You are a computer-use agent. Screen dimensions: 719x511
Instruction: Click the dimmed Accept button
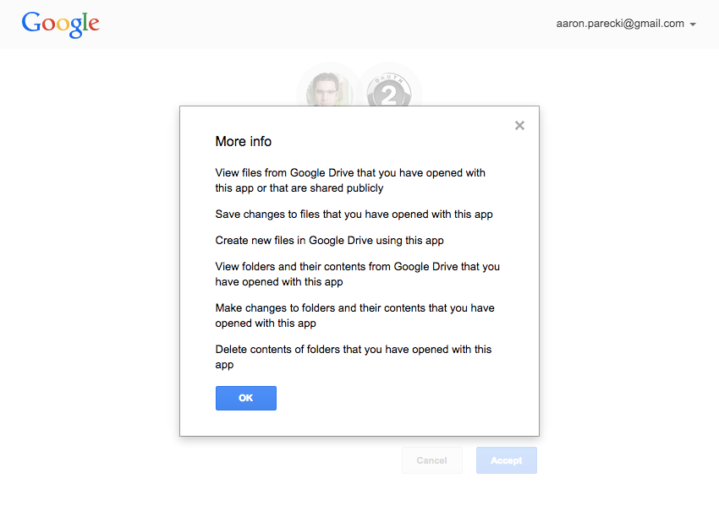[x=506, y=460]
